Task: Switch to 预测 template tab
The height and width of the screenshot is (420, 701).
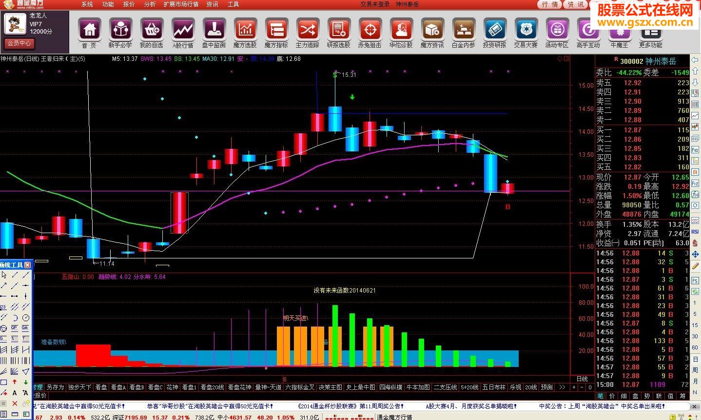Action: point(546,387)
